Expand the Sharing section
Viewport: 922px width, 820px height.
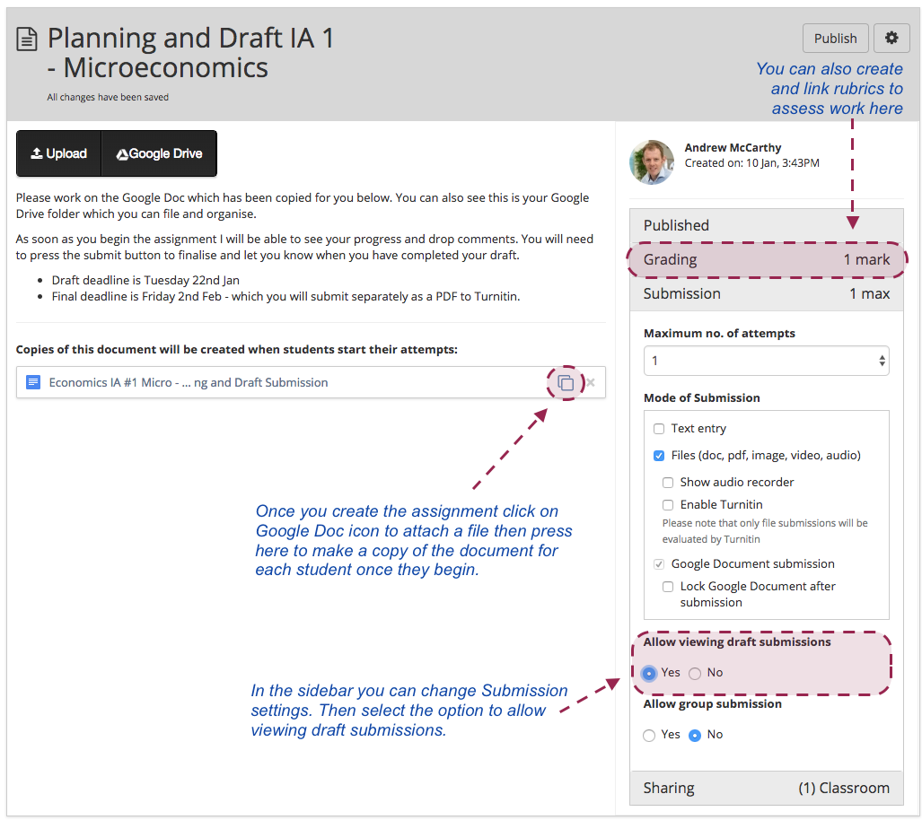(x=766, y=788)
